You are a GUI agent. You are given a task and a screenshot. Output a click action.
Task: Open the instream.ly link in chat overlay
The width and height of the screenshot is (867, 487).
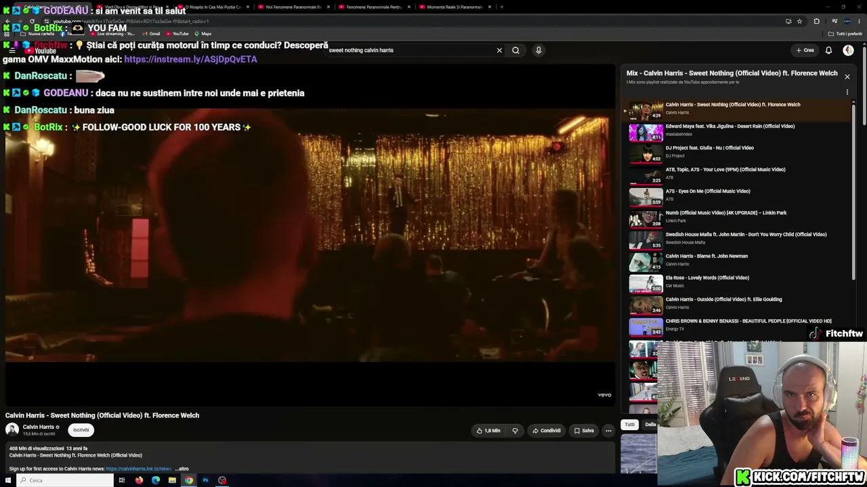(190, 60)
